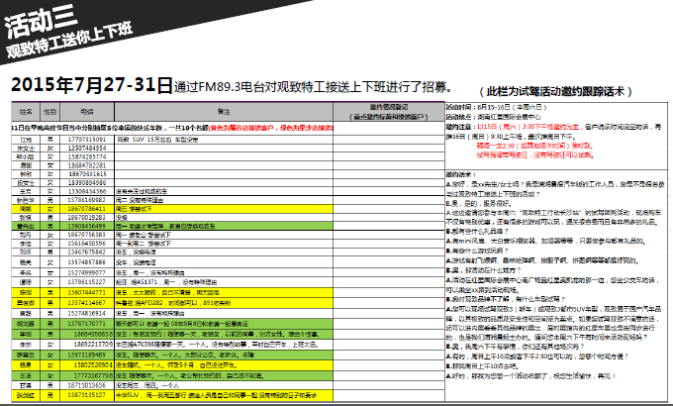Click the subtitle '观致特工送你上下班'

69,41
